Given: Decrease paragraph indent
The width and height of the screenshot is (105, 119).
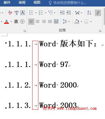Looking at the screenshot, I should pyautogui.click(x=62, y=13).
